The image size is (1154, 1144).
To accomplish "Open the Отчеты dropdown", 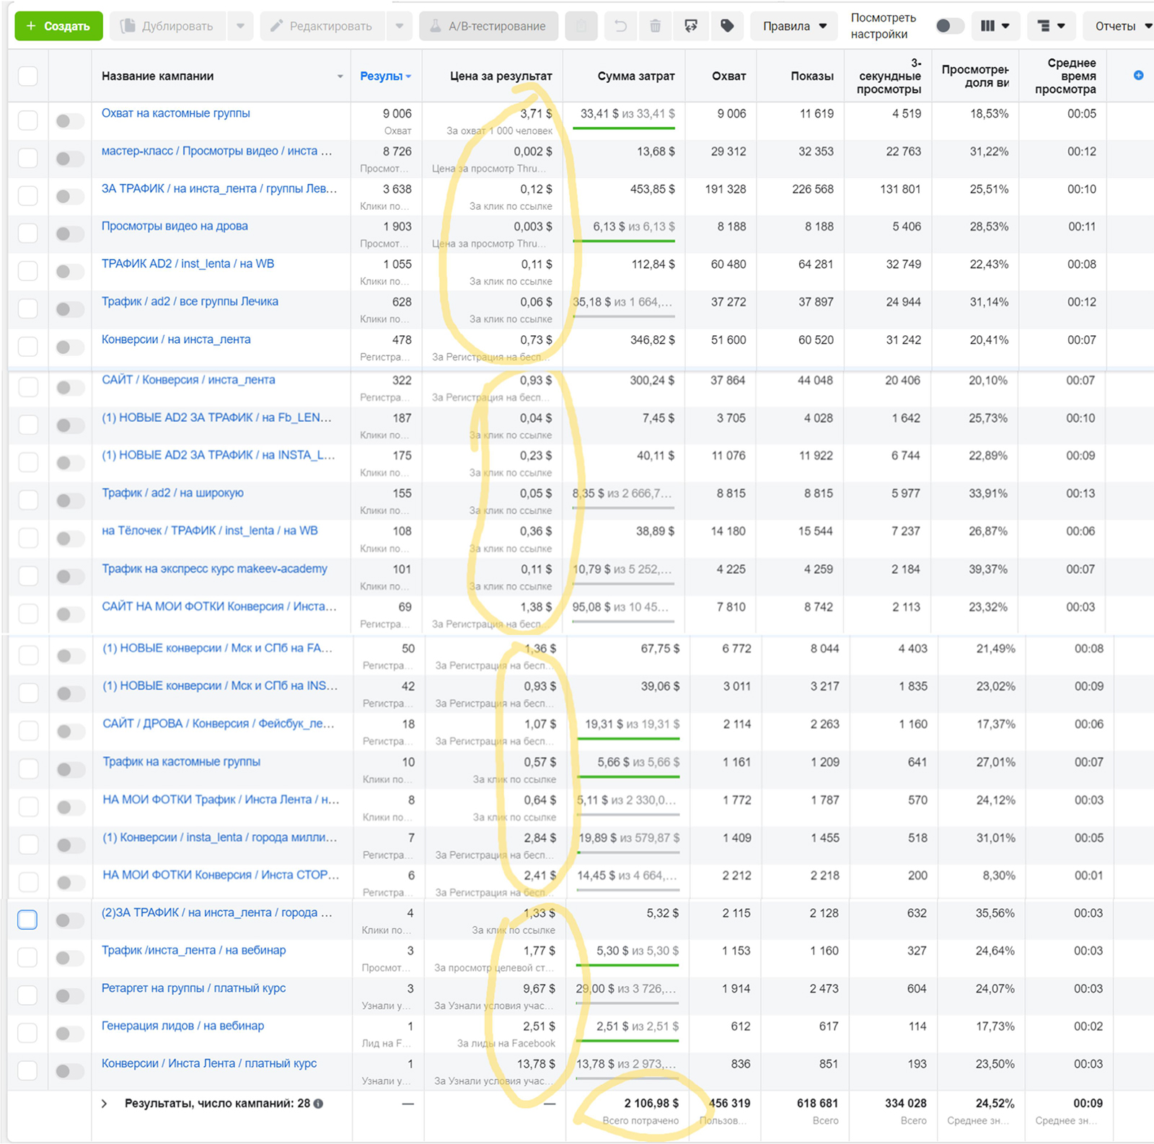I will point(1123,26).
